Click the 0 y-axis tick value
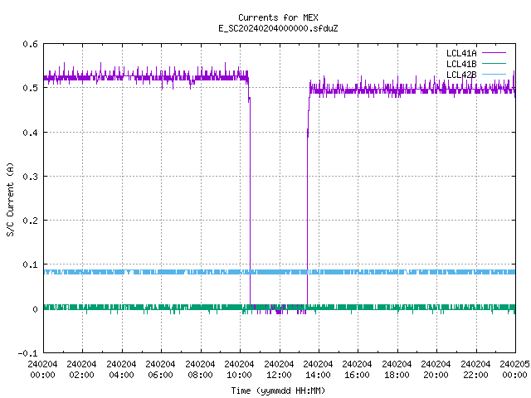This screenshot has width=531, height=398. [x=35, y=309]
